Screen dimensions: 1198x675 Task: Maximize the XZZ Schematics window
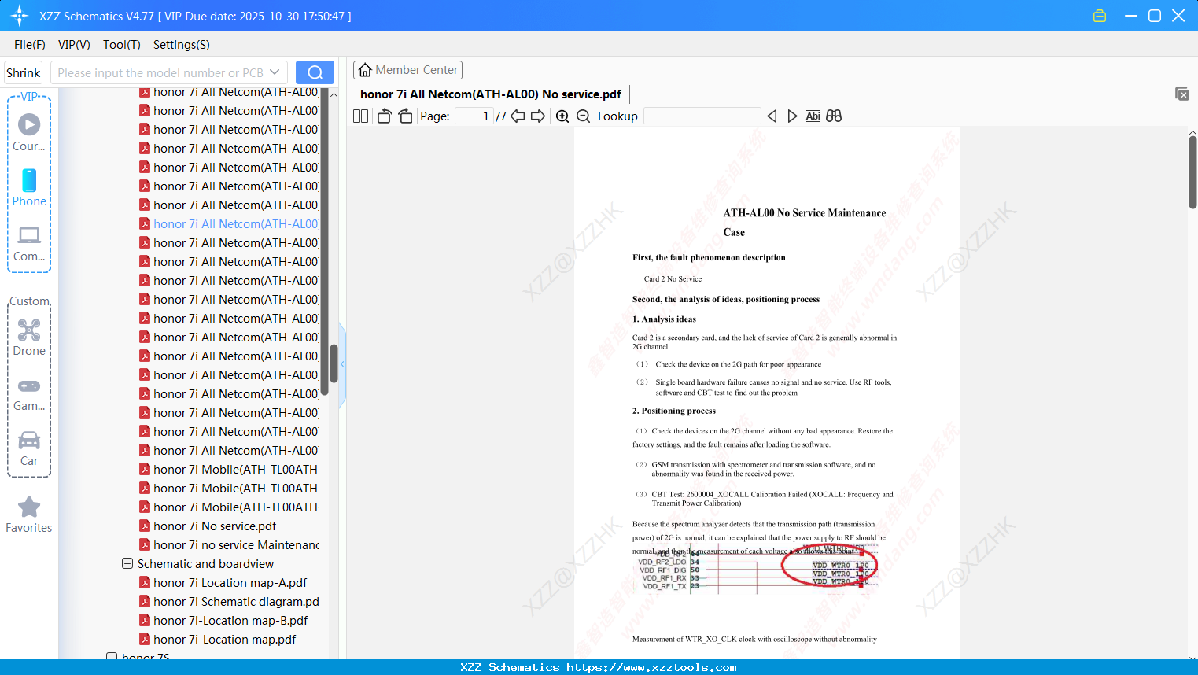(1155, 16)
